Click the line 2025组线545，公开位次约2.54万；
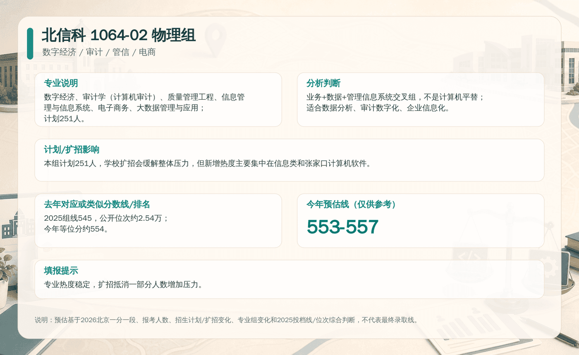The height and width of the screenshot is (355, 579). (x=107, y=218)
